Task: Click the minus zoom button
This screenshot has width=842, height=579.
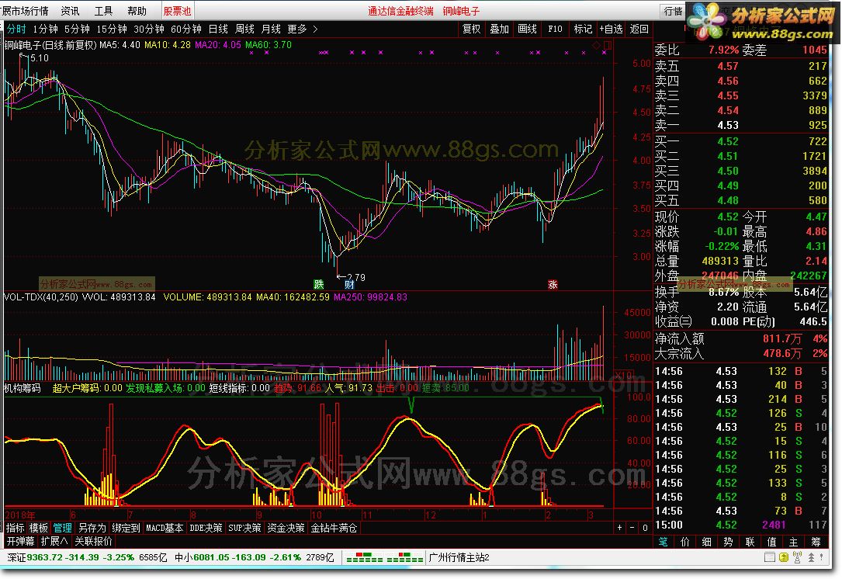Action: [x=632, y=528]
